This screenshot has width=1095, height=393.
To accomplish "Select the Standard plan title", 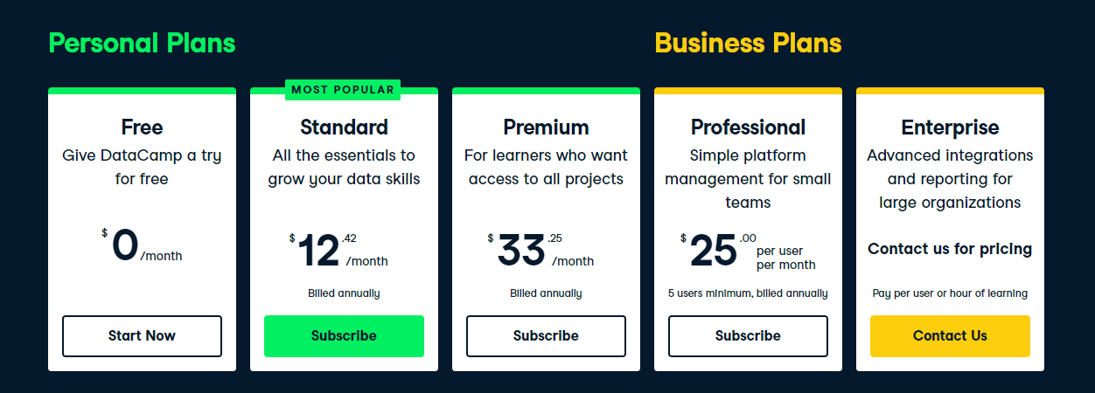I will (344, 128).
